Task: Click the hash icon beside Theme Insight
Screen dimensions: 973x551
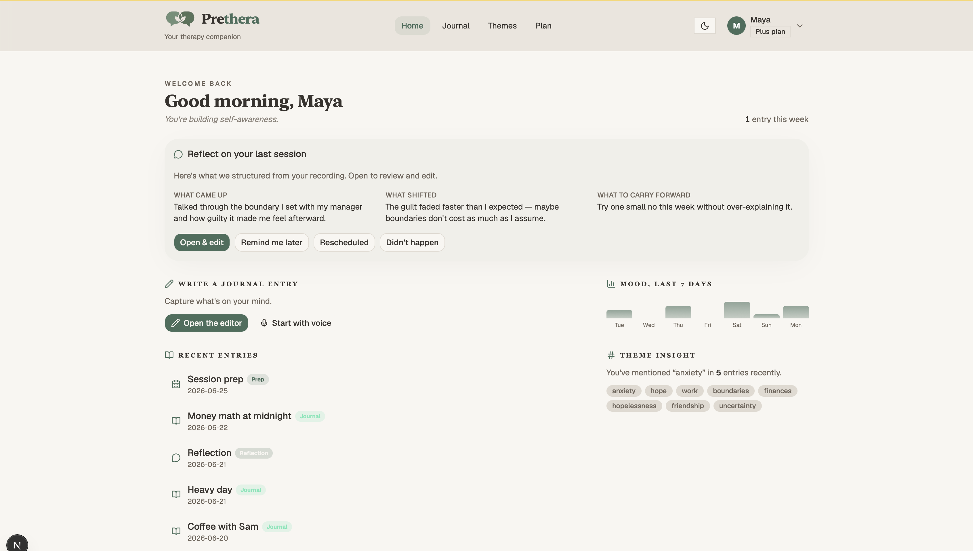Action: pos(611,355)
